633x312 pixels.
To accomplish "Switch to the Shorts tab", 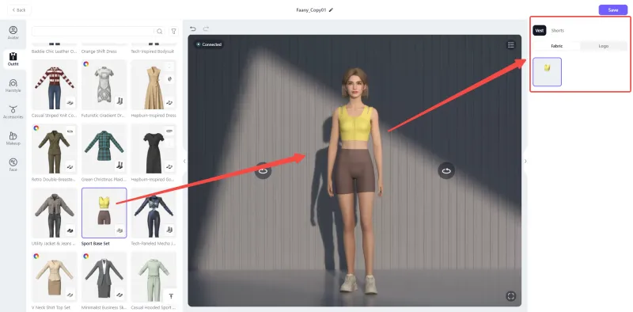I will click(x=558, y=31).
